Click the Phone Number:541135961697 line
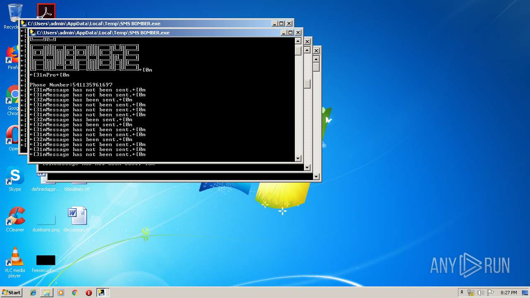This screenshot has height=298, width=530. (71, 85)
